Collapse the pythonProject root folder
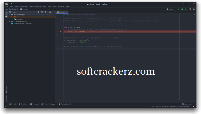Viewport: 201px width, 114px height. tap(9, 15)
